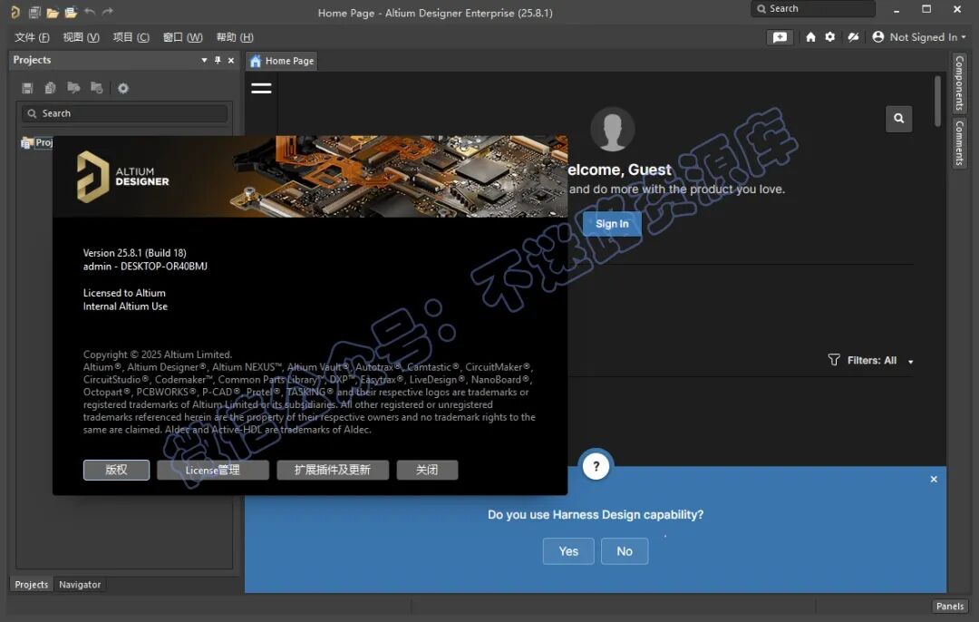Click the Save icon in the title bar
Screen dimensions: 979x622
(x=34, y=12)
